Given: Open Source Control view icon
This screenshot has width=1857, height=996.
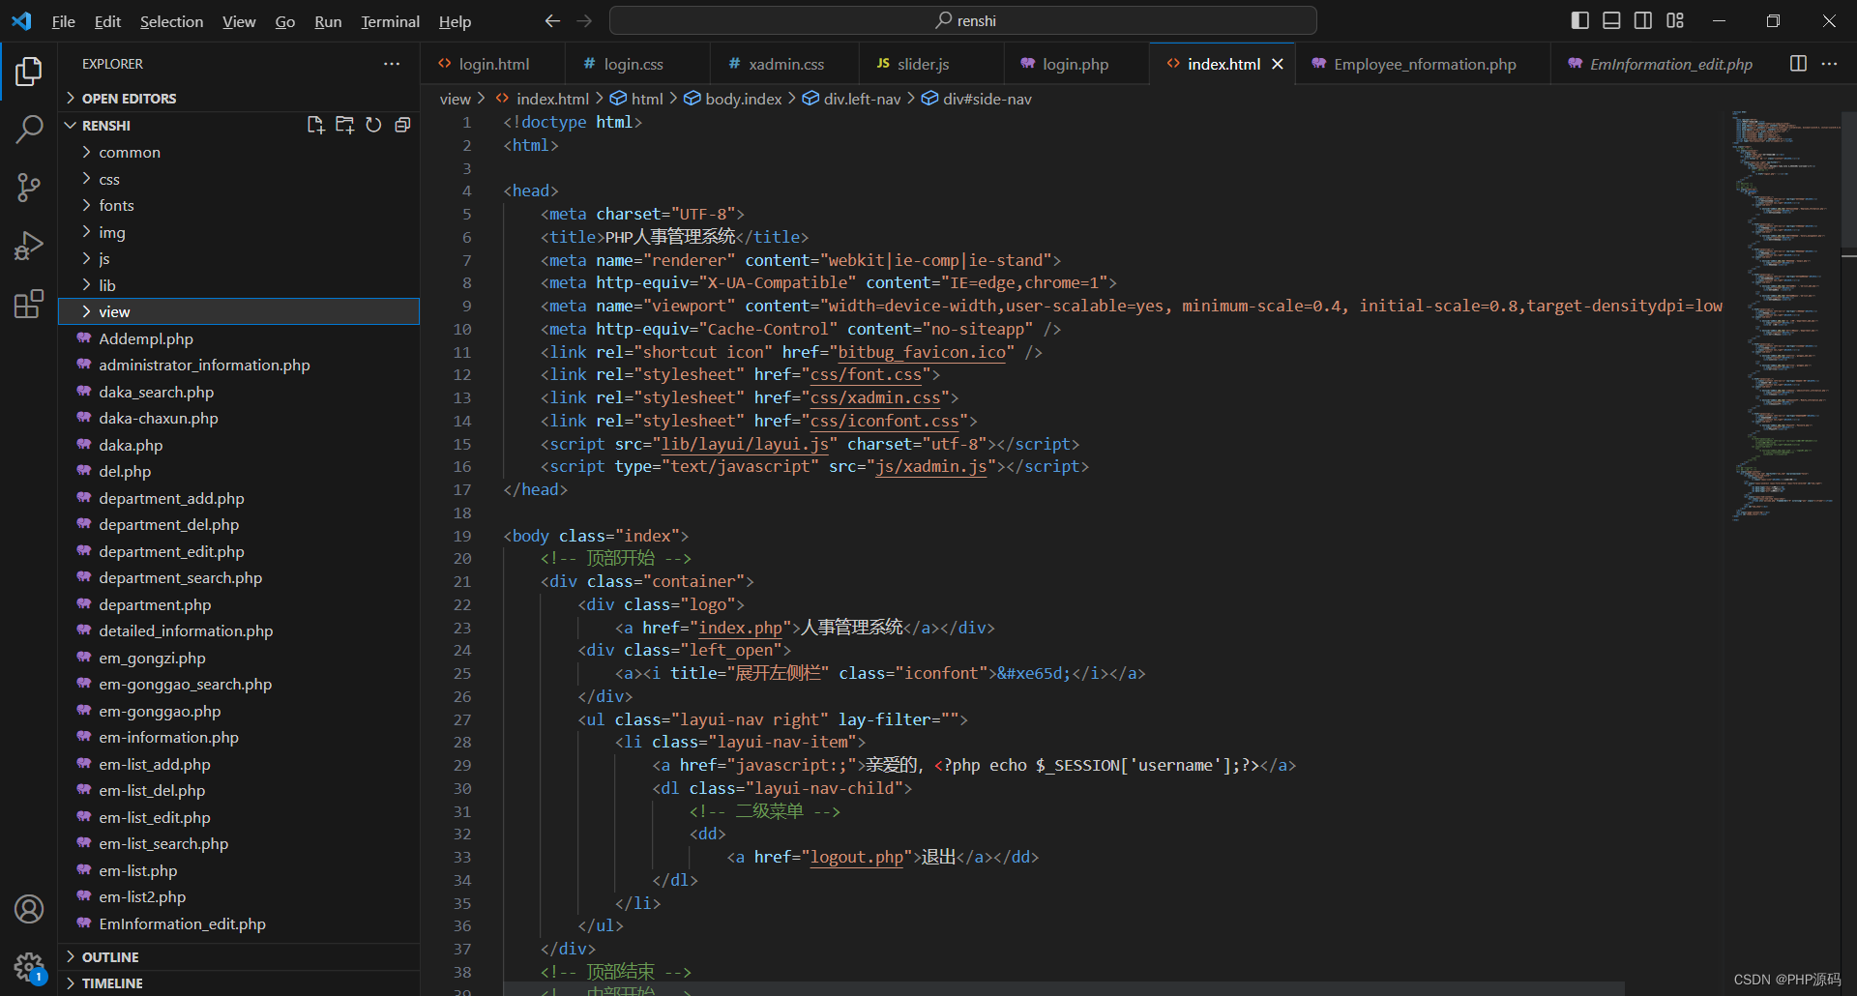Looking at the screenshot, I should click(29, 188).
